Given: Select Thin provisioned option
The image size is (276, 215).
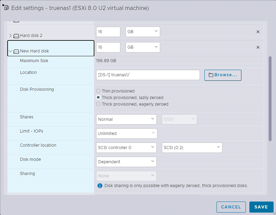Looking at the screenshot, I should click(98, 91).
